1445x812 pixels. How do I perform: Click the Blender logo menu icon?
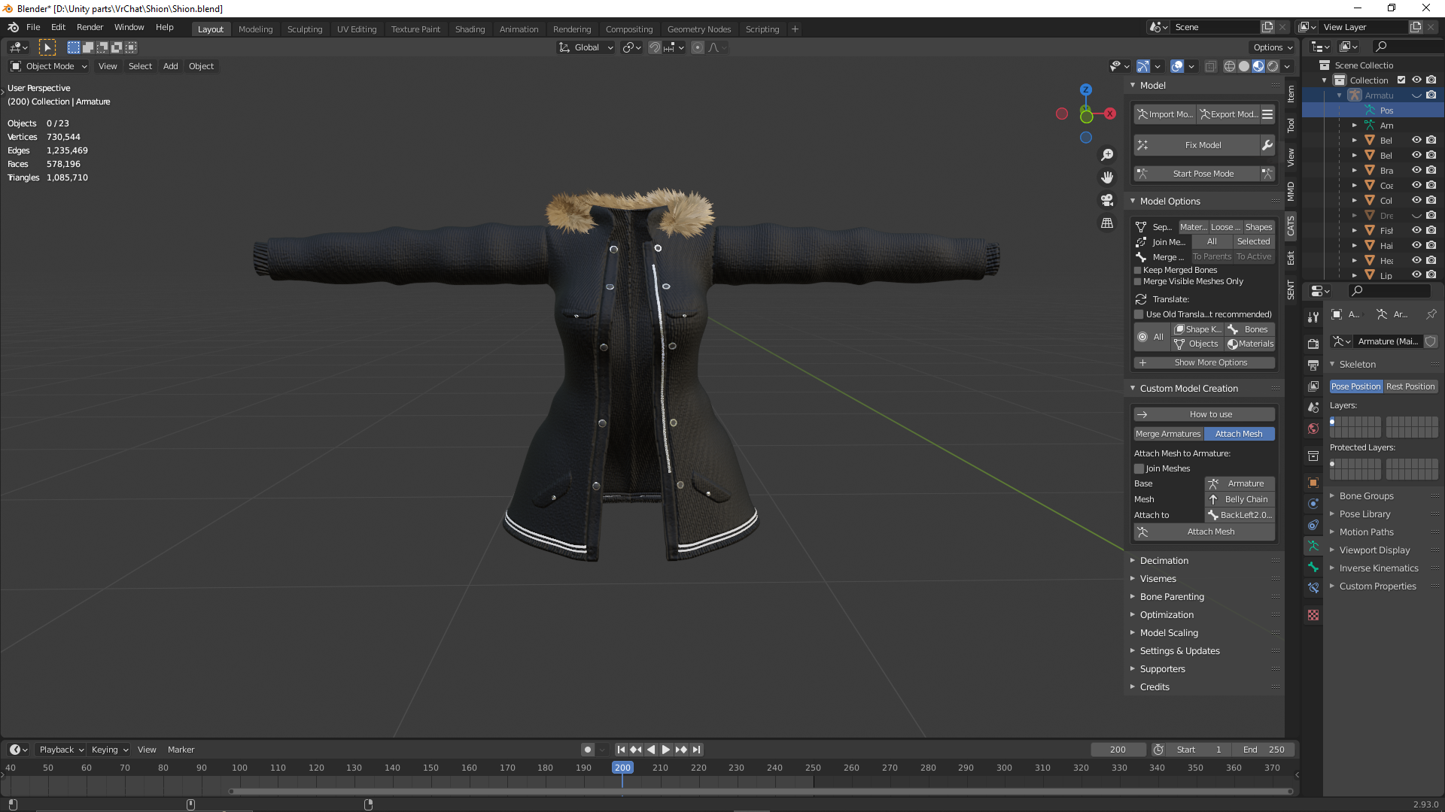point(13,27)
